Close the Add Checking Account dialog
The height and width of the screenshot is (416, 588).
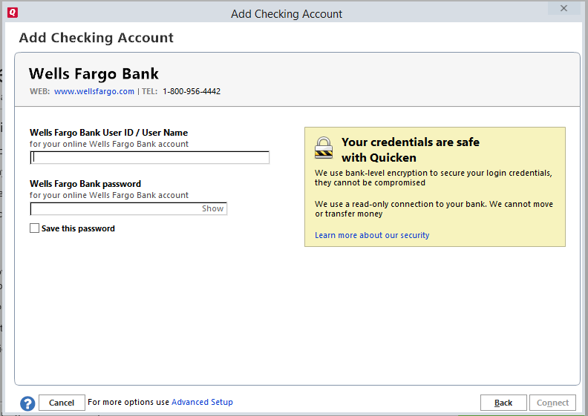pos(563,8)
